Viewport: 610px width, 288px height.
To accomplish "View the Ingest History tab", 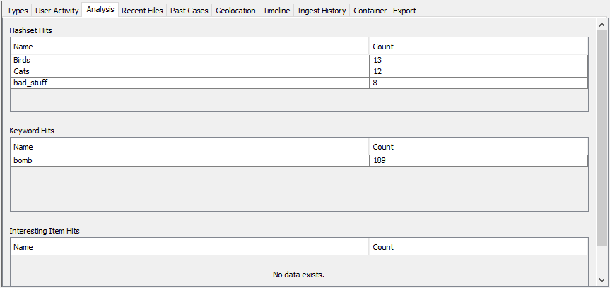I will [x=322, y=11].
